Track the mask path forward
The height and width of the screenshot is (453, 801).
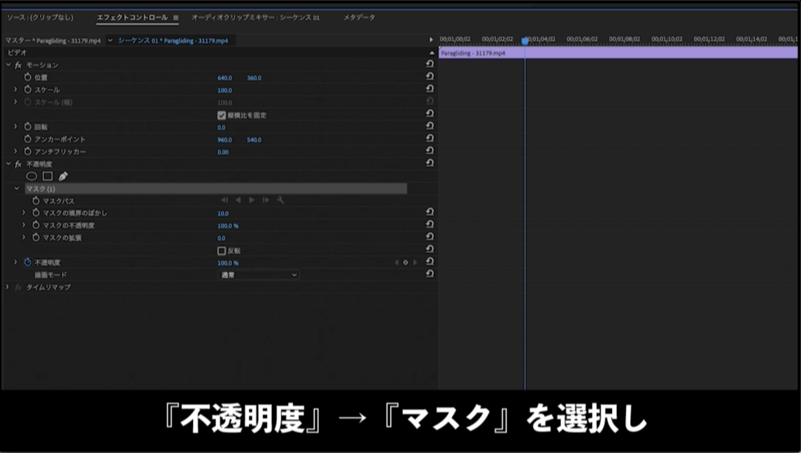pos(252,200)
